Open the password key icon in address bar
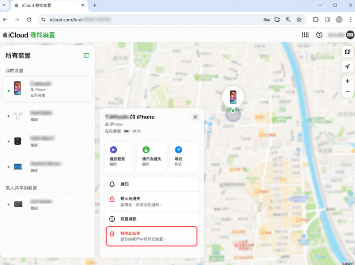This screenshot has height=265, width=355. coord(266,19)
